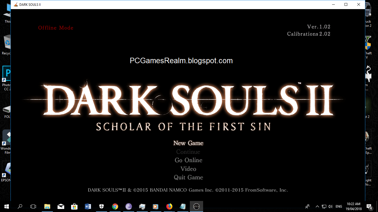
Task: Open Microsoft Word from the taskbar
Action: pyautogui.click(x=88, y=206)
